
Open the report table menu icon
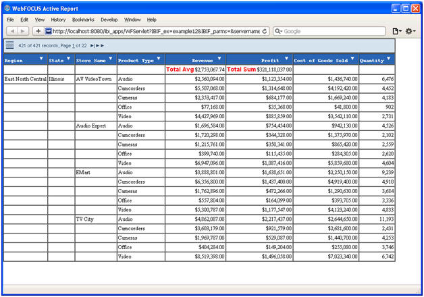pyautogui.click(x=9, y=45)
